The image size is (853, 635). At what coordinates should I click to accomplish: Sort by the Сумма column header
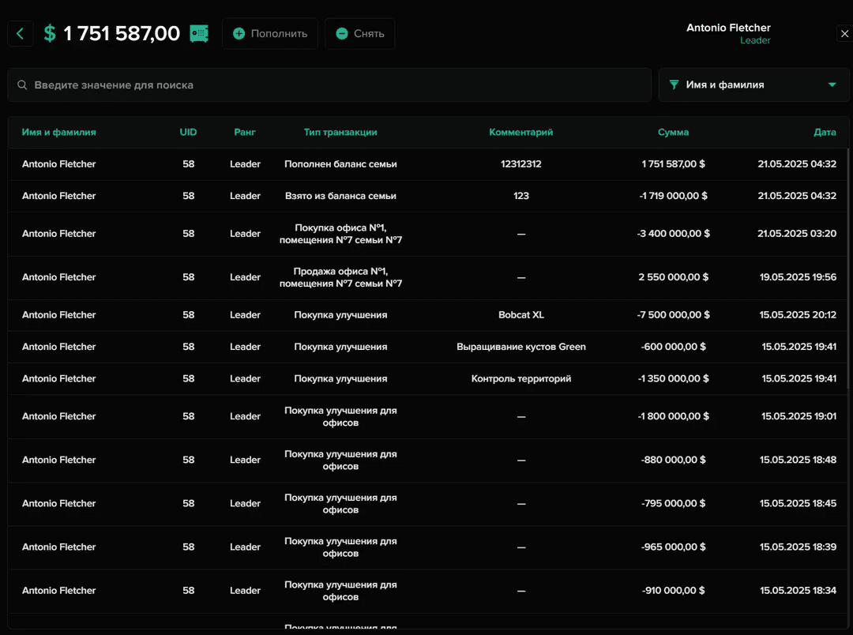673,133
